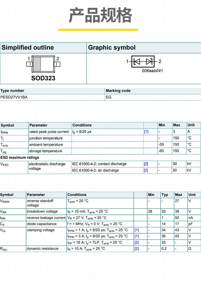
Task: Select 'dynamic resistance' parameter
Action: pyautogui.click(x=42, y=249)
